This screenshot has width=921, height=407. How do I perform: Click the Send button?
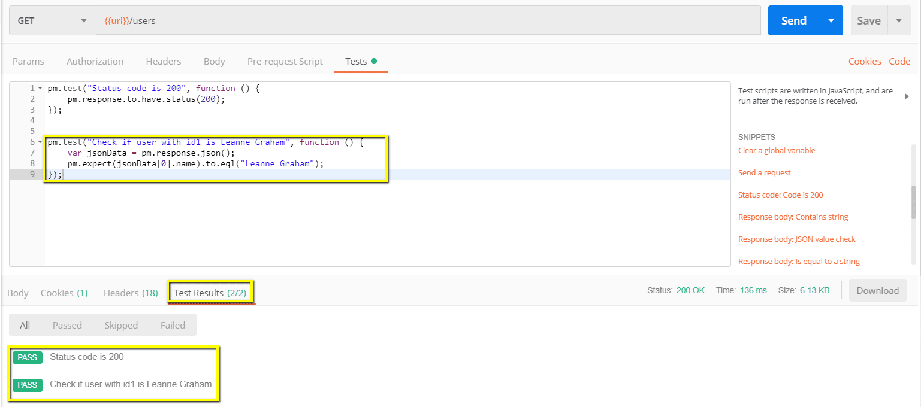[x=793, y=21]
